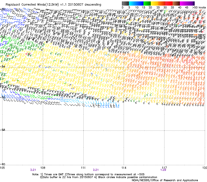The image size is (207, 182).
Task: Click the '114' longitude axis label
Action: [124, 168]
